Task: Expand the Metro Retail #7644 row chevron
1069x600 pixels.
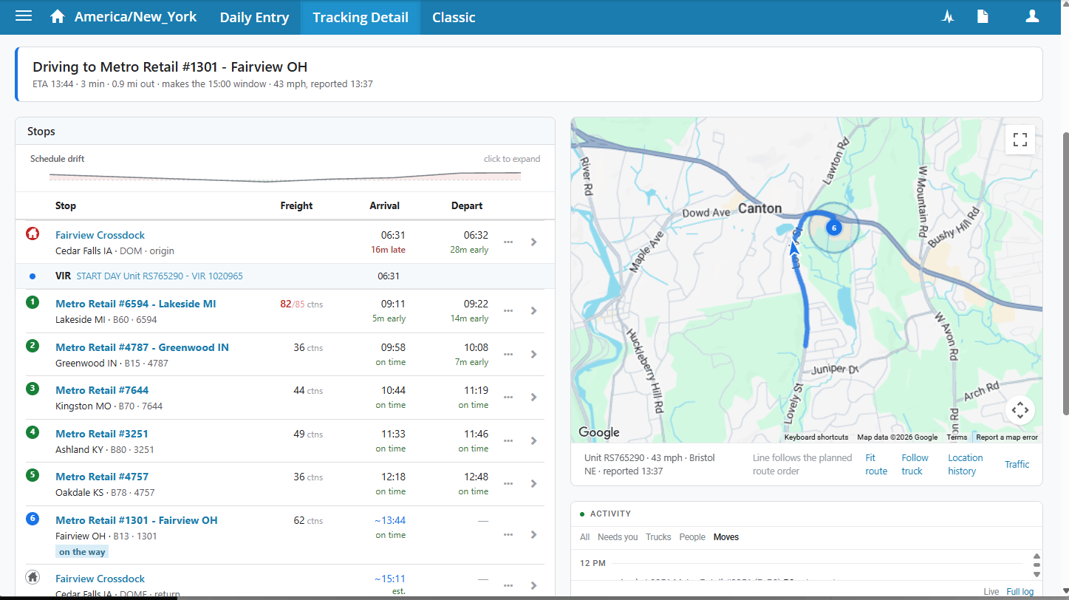Action: (x=533, y=398)
